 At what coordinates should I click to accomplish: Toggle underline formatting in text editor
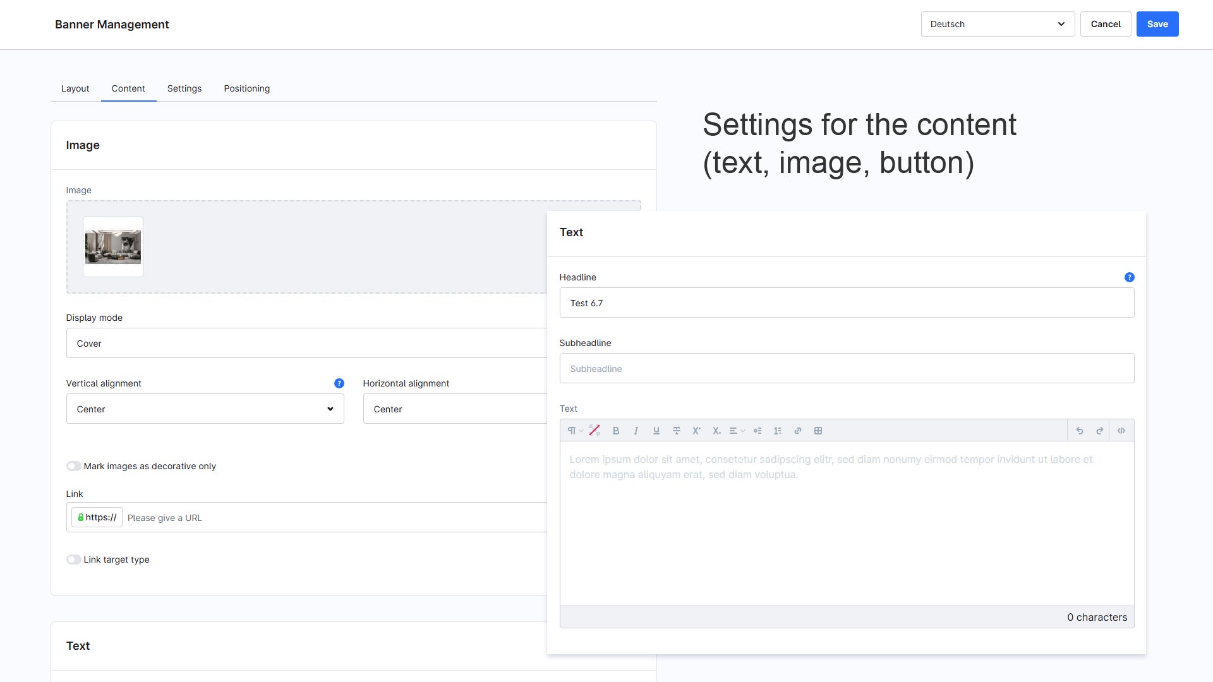pos(656,431)
